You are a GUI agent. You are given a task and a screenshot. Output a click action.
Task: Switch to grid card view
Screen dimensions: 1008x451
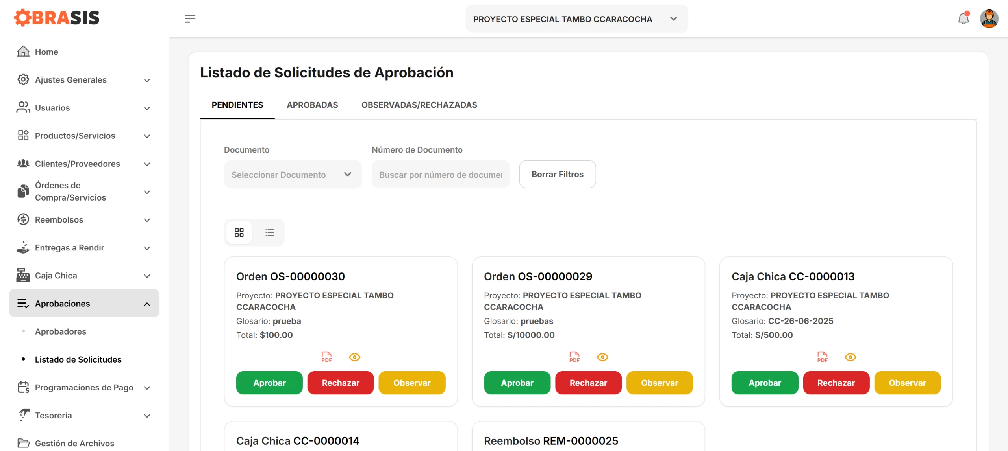(x=239, y=232)
